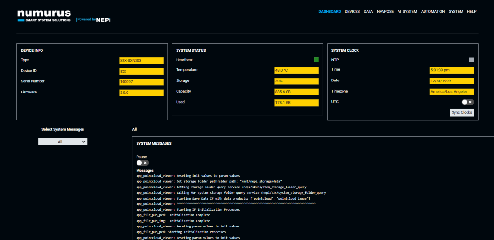Toggle the Pause messages switch
The image size is (494, 240).
pos(142,163)
